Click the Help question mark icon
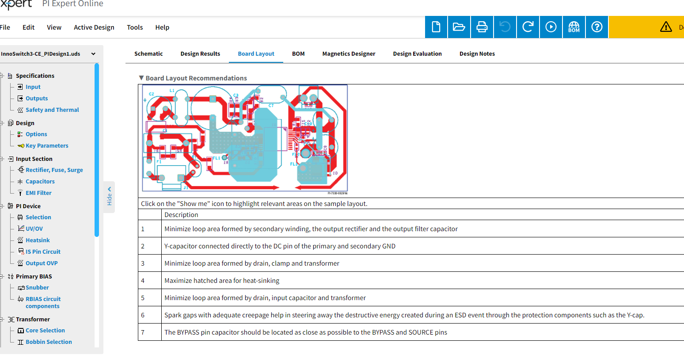Viewport: 684px width, 362px height. (x=597, y=27)
